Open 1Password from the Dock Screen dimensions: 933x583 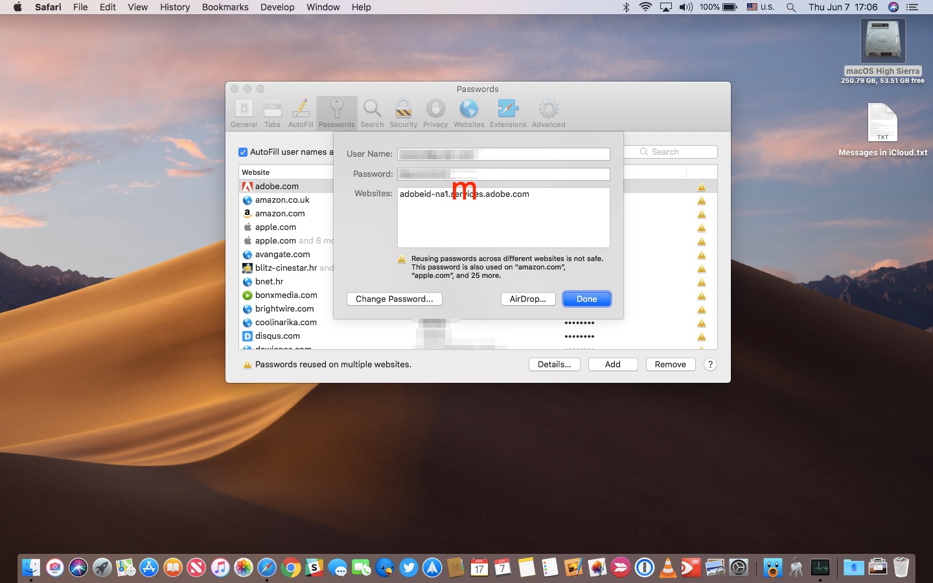(644, 568)
